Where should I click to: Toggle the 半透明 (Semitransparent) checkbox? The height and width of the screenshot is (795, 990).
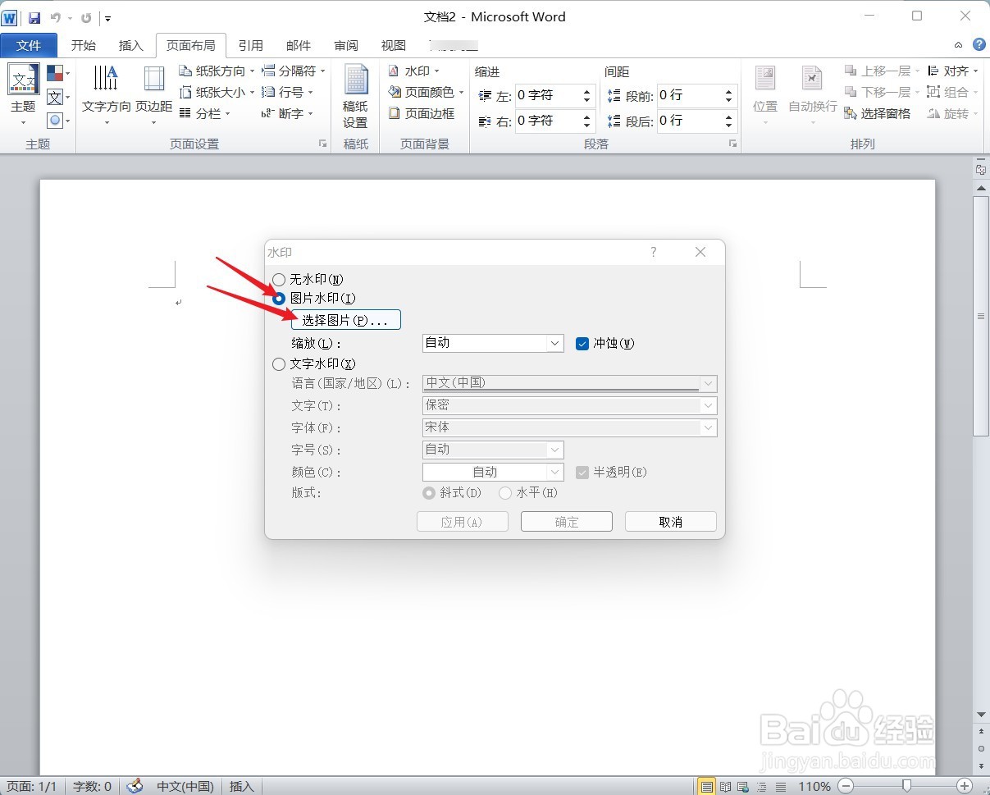[x=582, y=472]
